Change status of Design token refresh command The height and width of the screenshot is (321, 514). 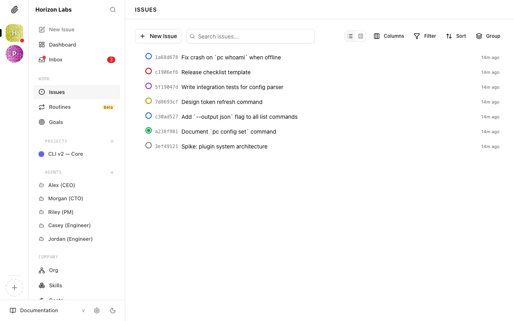click(149, 101)
